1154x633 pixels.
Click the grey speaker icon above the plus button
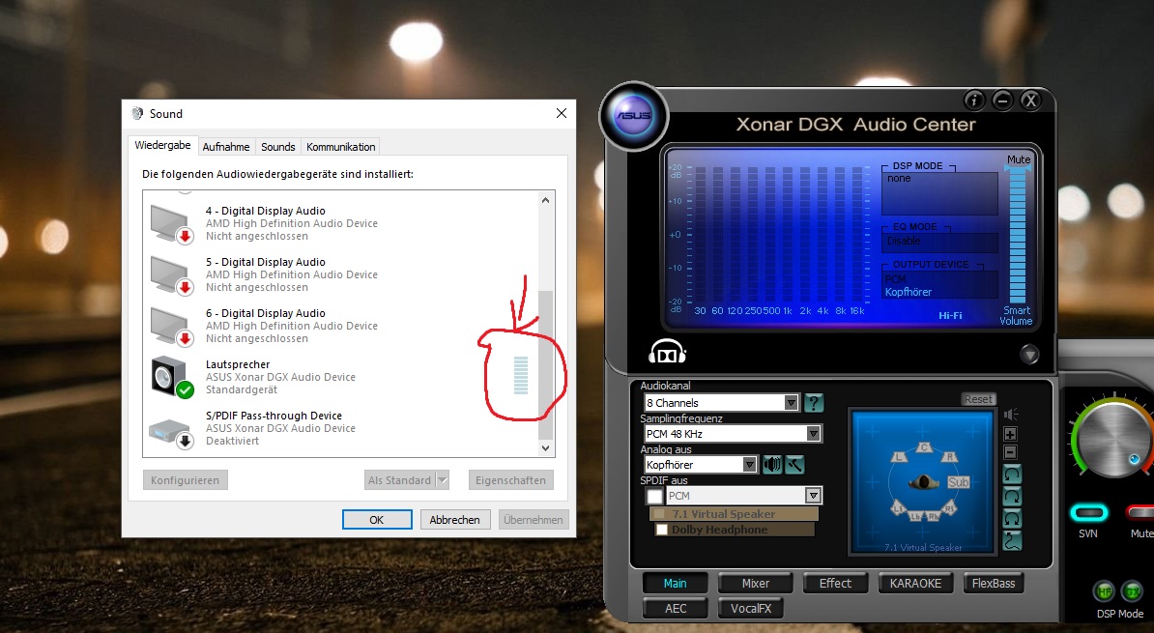coord(1011,415)
